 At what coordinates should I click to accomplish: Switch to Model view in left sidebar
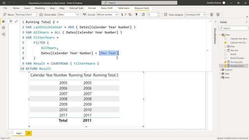point(4,34)
